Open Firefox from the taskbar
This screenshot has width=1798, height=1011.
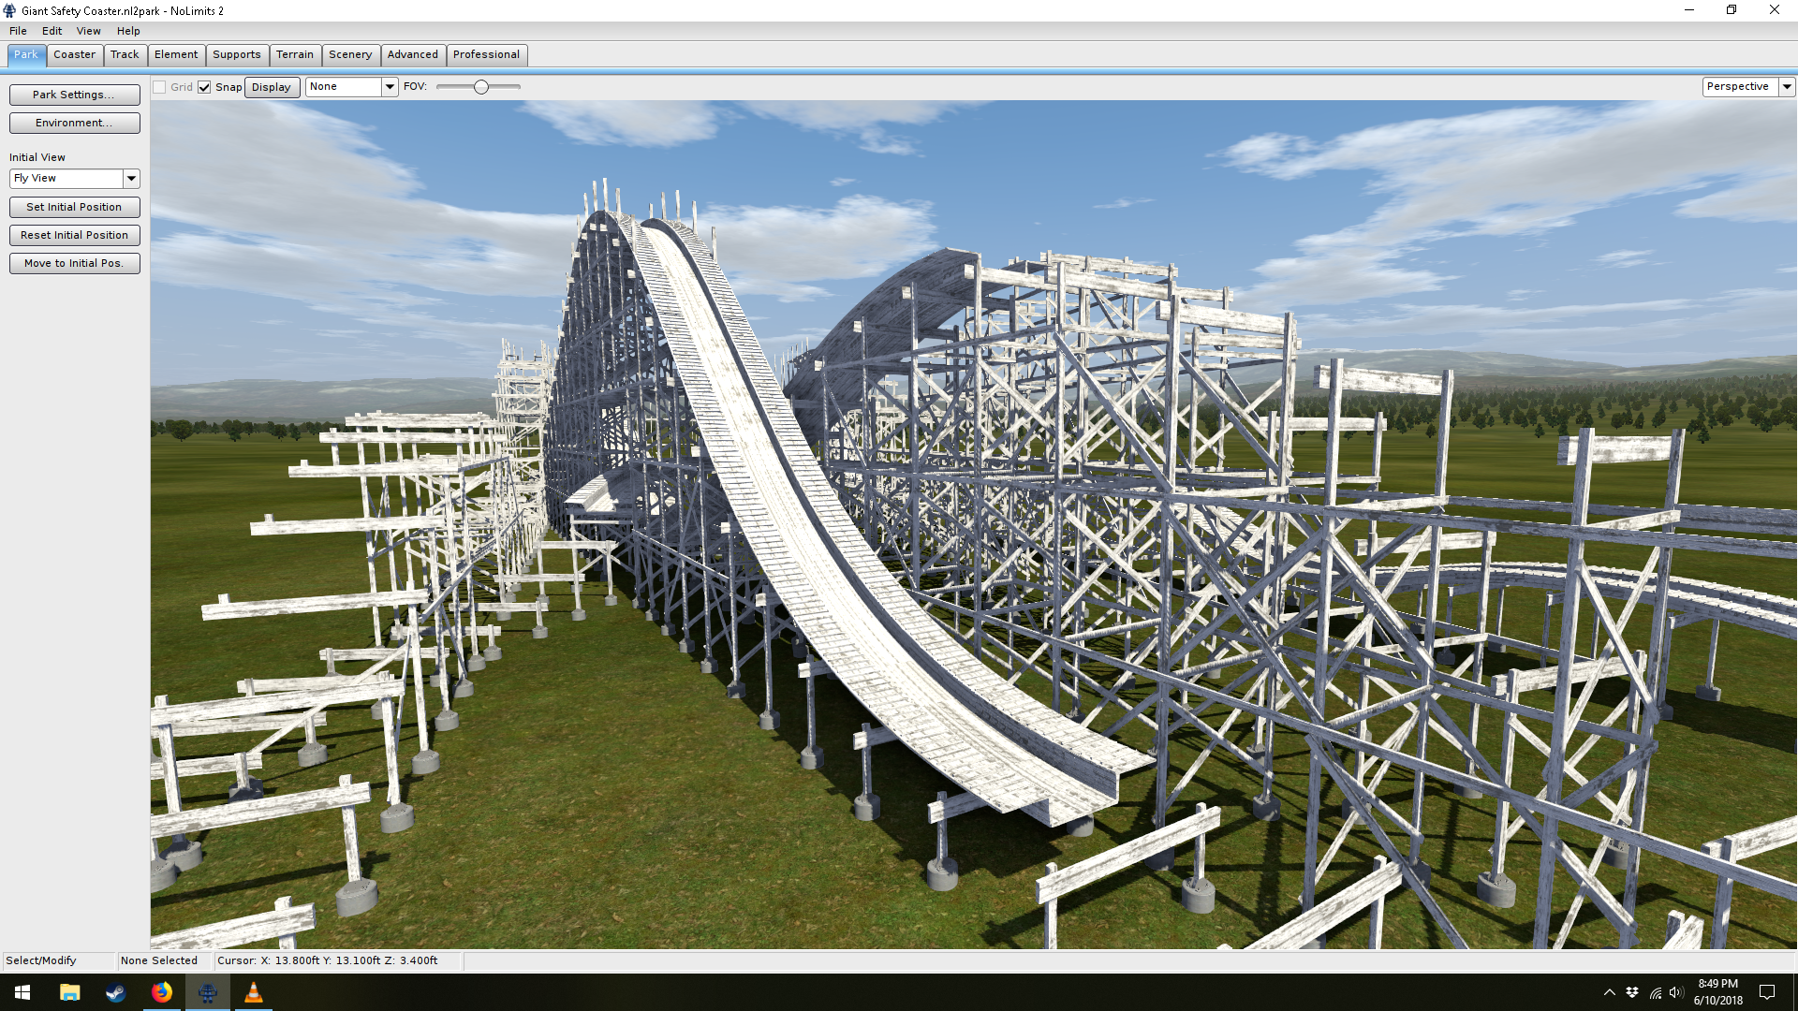(x=161, y=992)
